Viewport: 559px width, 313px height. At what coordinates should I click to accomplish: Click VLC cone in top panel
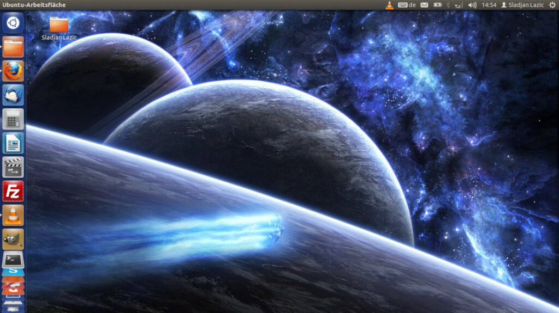coord(389,5)
